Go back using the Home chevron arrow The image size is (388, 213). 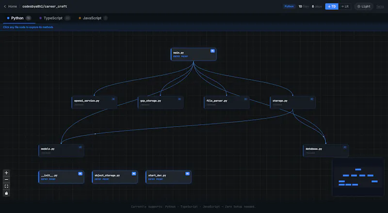[x=5, y=6]
